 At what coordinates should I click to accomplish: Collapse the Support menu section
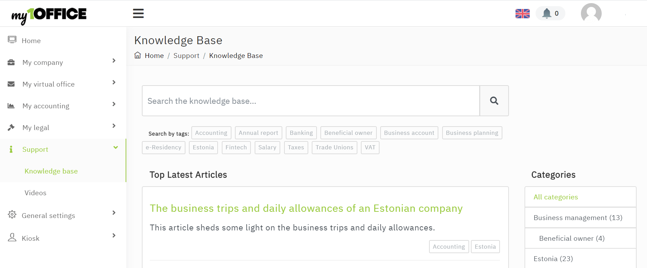(116, 148)
